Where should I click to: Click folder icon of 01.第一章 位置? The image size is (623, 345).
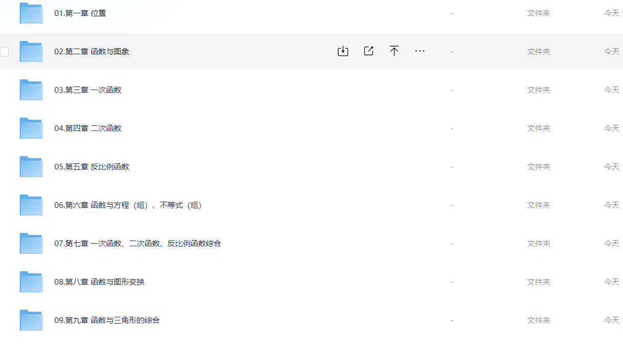[31, 13]
